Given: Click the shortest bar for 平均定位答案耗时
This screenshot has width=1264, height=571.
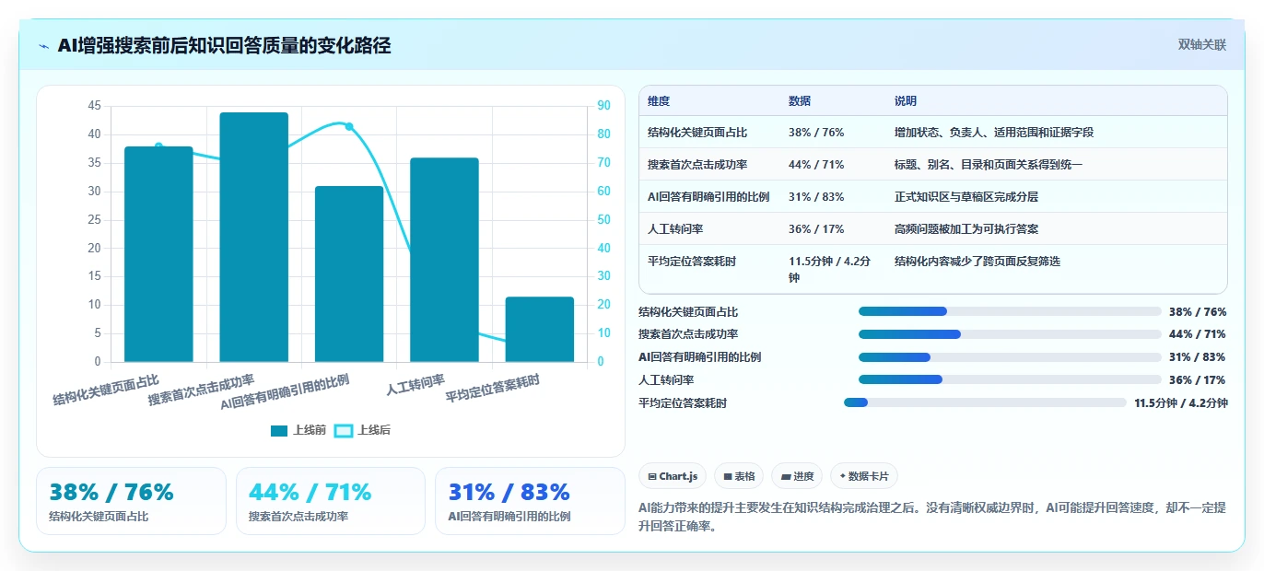Looking at the screenshot, I should point(540,330).
